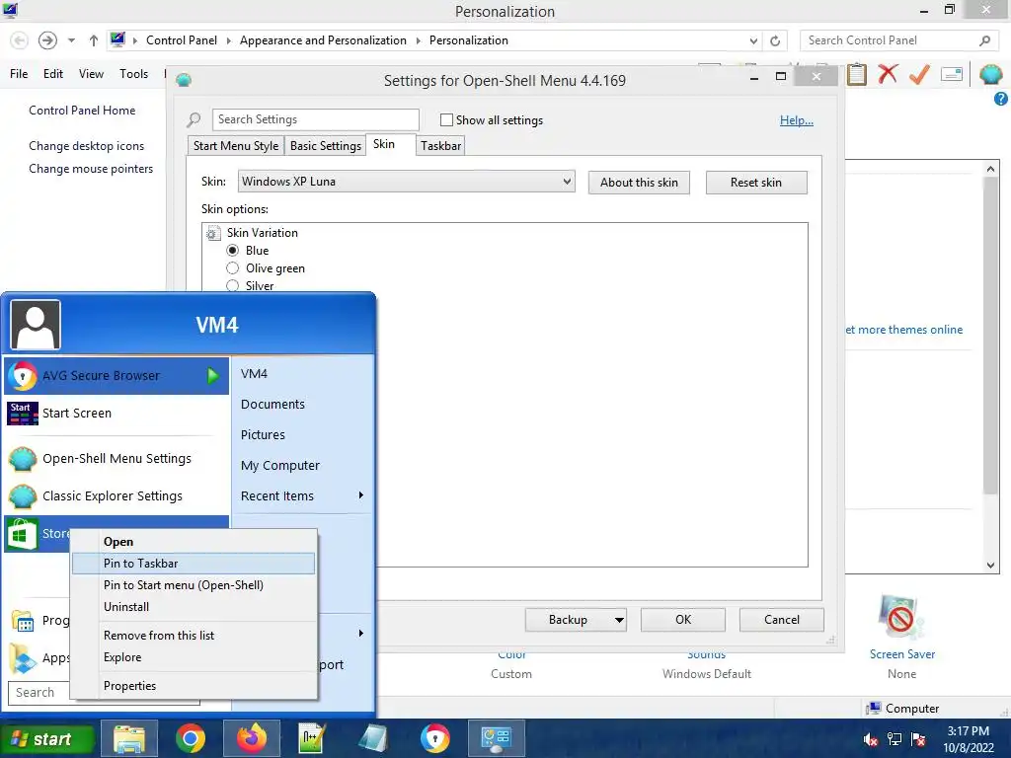This screenshot has height=758, width=1011.
Task: Click the Search Settings input field
Action: [x=315, y=119]
